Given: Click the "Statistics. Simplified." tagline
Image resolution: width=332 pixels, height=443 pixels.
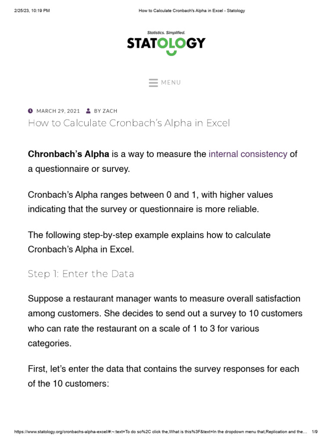Looking at the screenshot, I should pyautogui.click(x=166, y=32).
